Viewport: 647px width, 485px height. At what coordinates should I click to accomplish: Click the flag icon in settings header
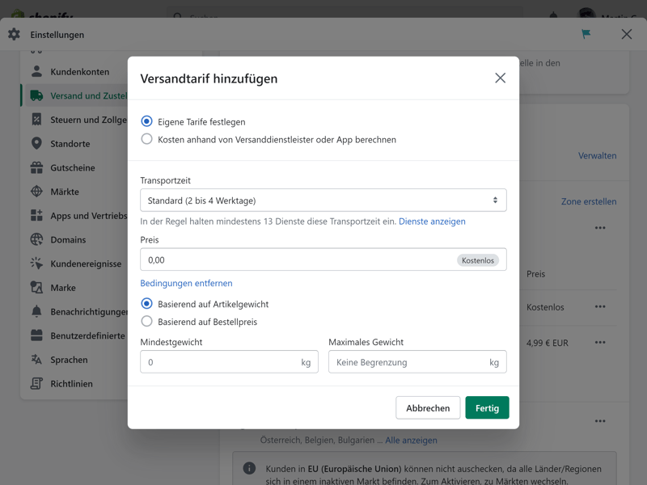586,34
